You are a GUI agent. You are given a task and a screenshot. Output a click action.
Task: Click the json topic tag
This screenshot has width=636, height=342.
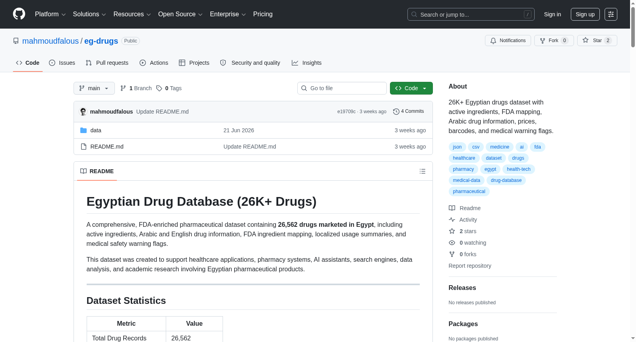pos(457,147)
